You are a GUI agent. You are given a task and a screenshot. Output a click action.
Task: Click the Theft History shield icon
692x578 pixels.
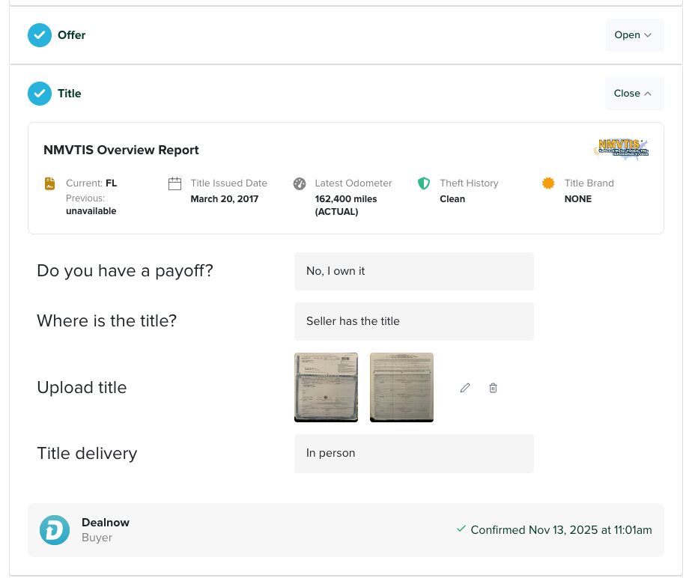click(424, 183)
